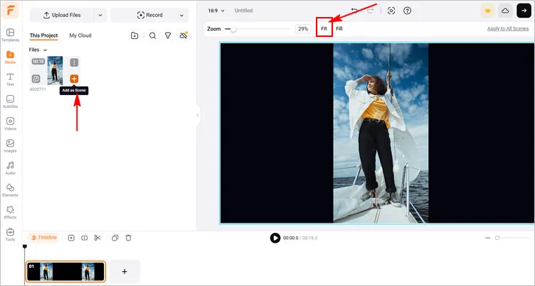Image resolution: width=535 pixels, height=286 pixels.
Task: Collapse the left media panel
Action: pyautogui.click(x=198, y=116)
